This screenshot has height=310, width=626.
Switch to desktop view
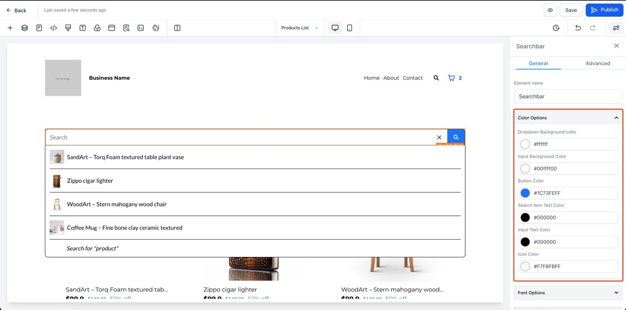pyautogui.click(x=335, y=28)
